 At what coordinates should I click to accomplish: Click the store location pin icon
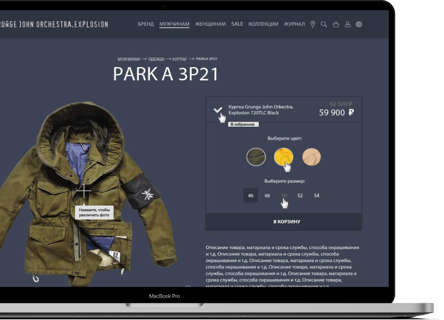[313, 25]
